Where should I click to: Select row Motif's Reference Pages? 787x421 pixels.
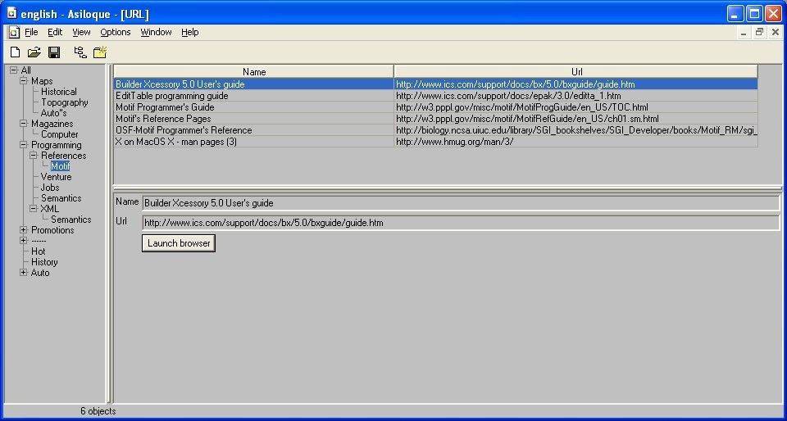pyautogui.click(x=435, y=119)
